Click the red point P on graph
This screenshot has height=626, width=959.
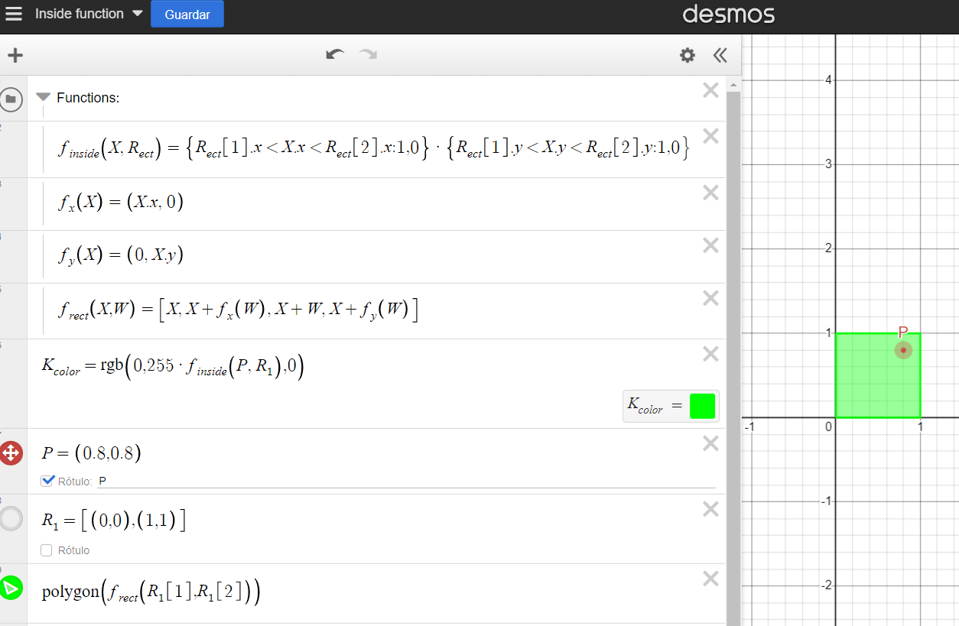click(903, 350)
